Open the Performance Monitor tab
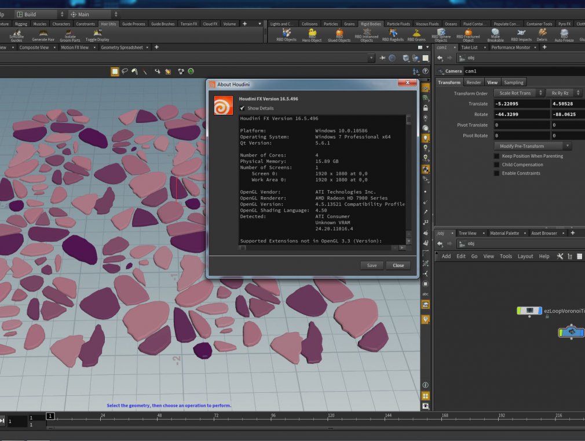This screenshot has width=585, height=441. pos(510,48)
